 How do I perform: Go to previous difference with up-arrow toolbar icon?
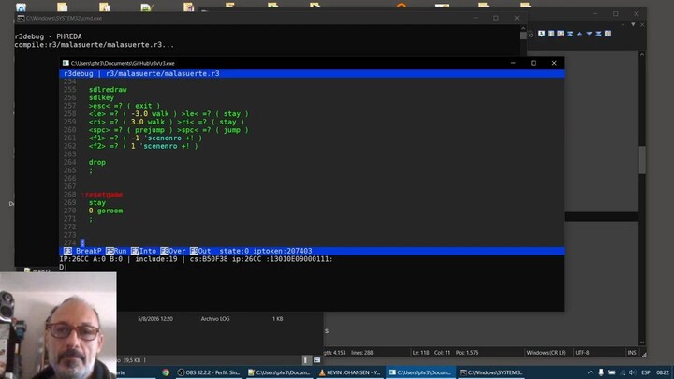[x=579, y=34]
